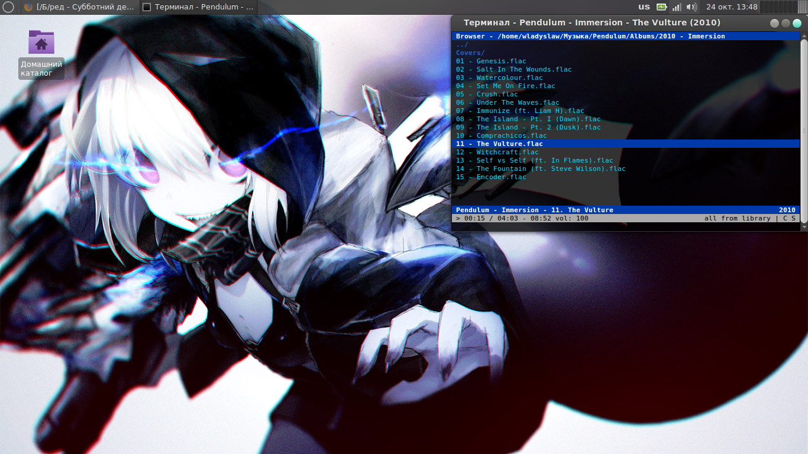
Task: Click the green maximize button of terminal window
Action: (x=797, y=23)
